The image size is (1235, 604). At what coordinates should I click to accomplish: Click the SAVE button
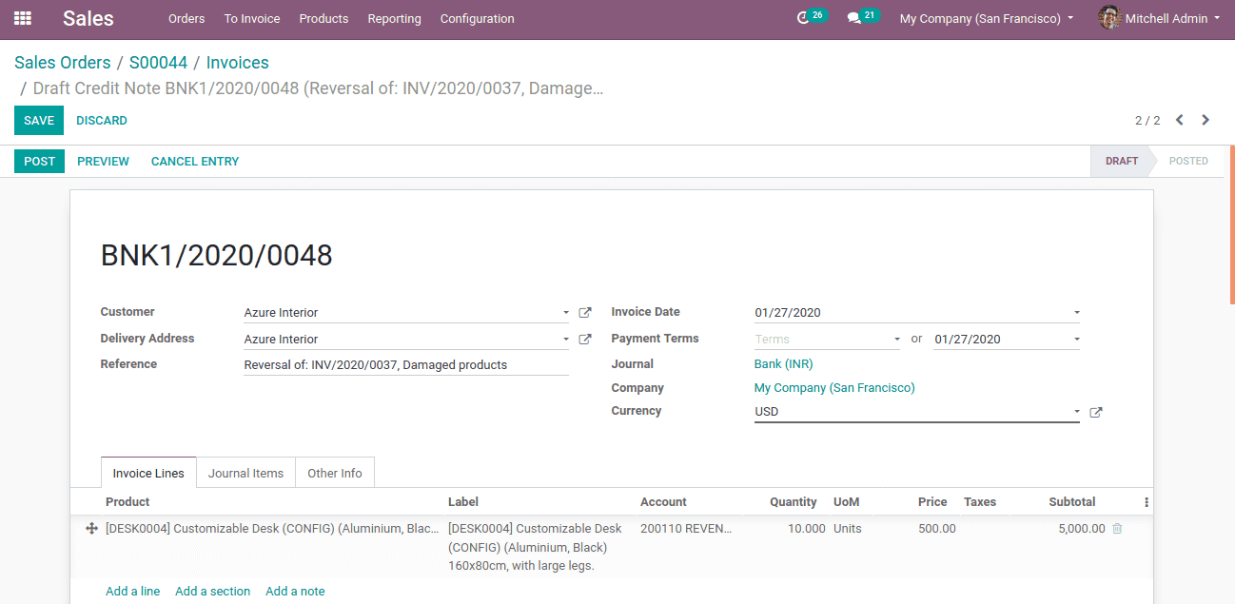[x=39, y=120]
